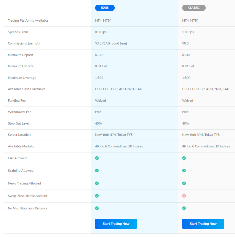Click base currencies list in EDGE column
235x237 pixels.
coord(119,89)
